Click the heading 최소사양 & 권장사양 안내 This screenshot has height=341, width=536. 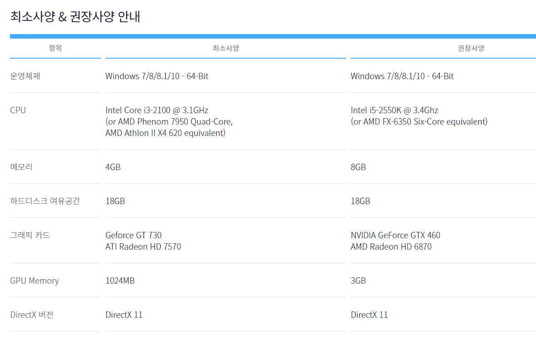(x=75, y=16)
